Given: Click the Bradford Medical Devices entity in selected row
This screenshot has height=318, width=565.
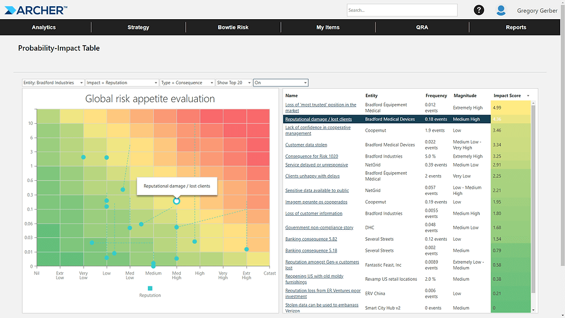Looking at the screenshot, I should coord(390,119).
